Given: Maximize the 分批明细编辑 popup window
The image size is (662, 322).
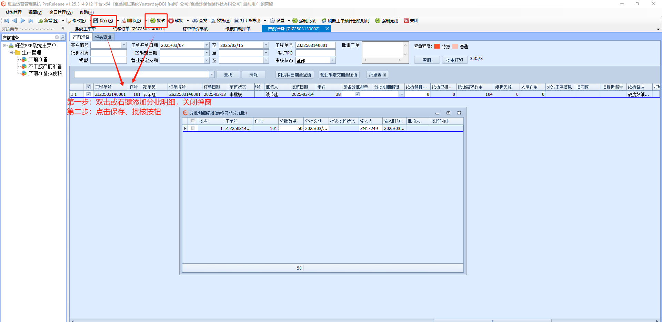Looking at the screenshot, I should pos(448,113).
